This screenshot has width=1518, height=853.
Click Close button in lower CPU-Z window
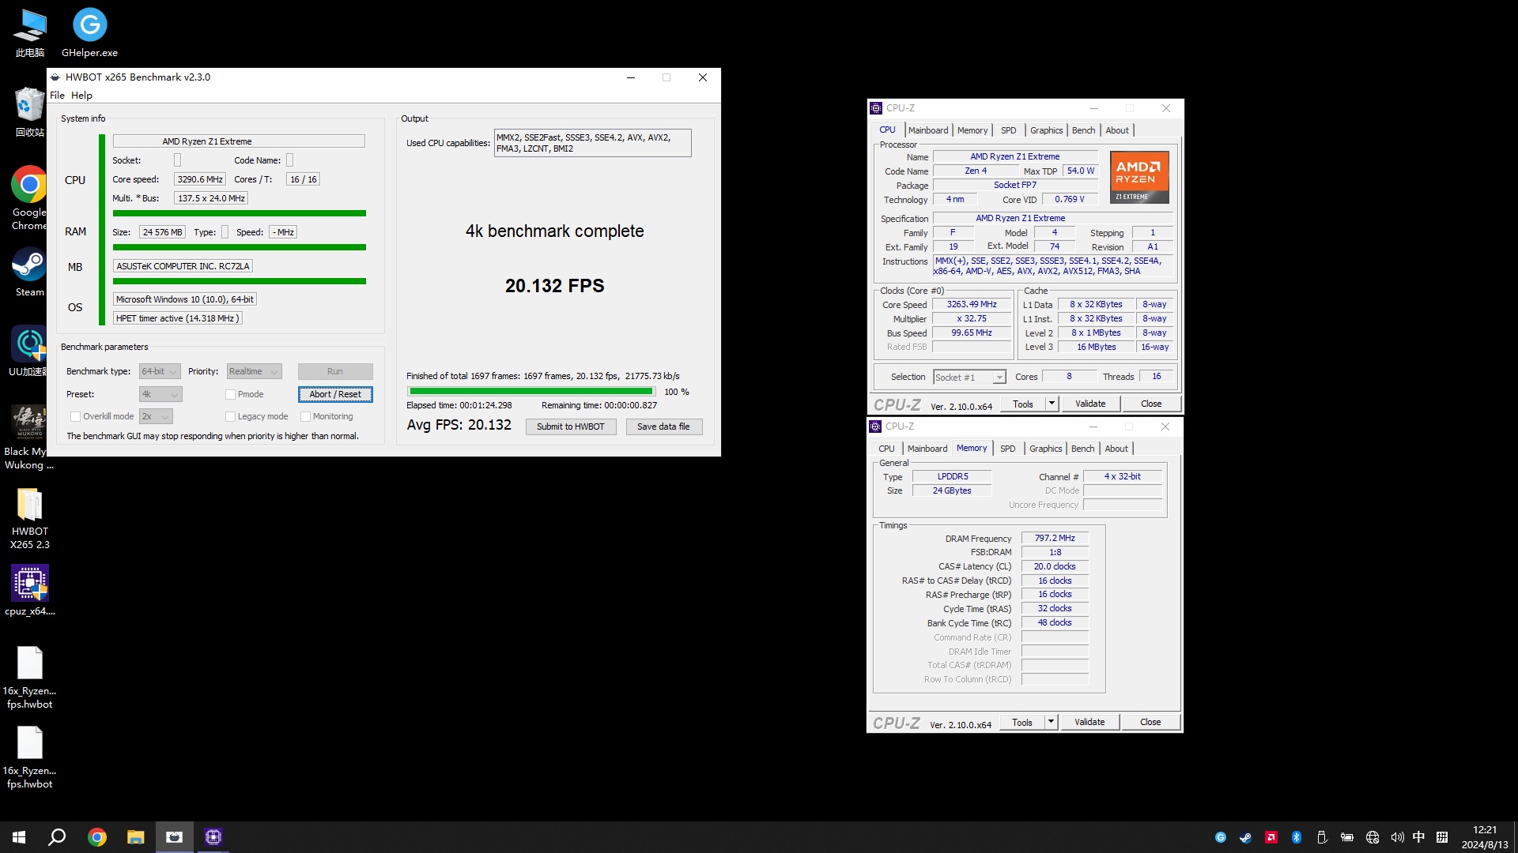(x=1150, y=722)
